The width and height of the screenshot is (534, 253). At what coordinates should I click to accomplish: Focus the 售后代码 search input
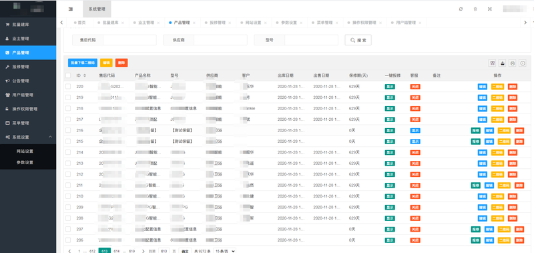pyautogui.click(x=129, y=40)
